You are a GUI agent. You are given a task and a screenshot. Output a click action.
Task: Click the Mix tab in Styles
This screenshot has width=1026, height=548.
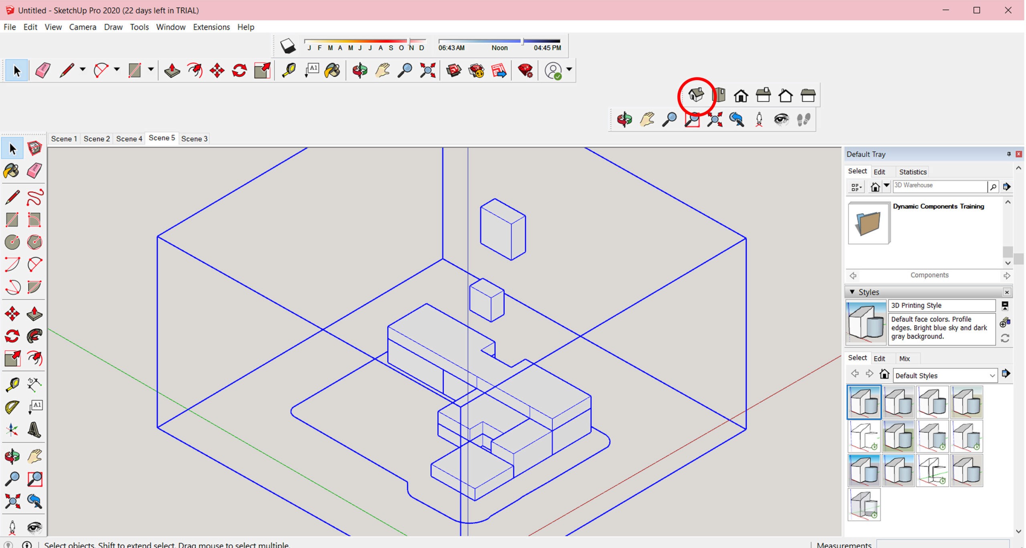coord(904,359)
